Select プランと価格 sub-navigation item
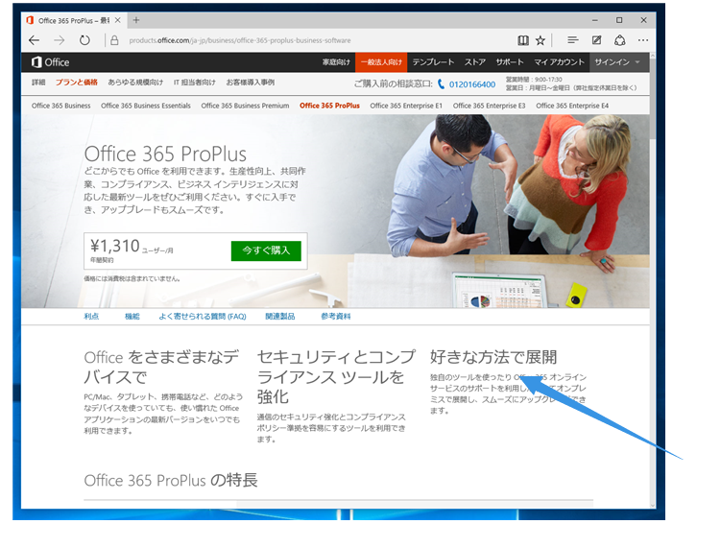Image resolution: width=721 pixels, height=548 pixels. (x=77, y=83)
